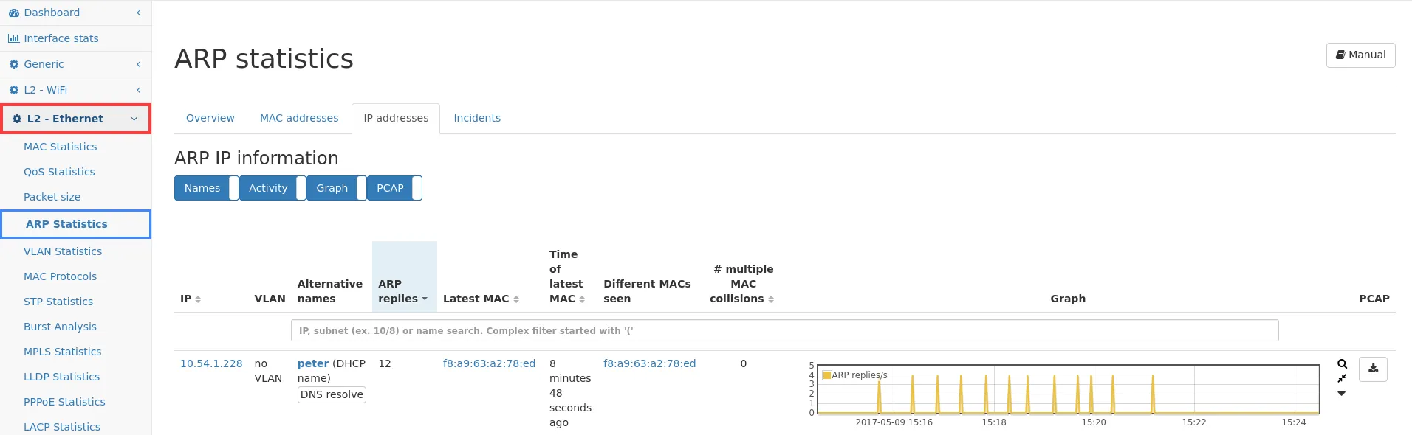Click the IP/subnet search filter field
The width and height of the screenshot is (1412, 435).
tap(784, 330)
